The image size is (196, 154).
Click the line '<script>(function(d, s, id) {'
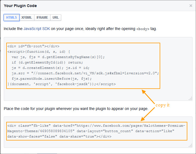pos(38,52)
